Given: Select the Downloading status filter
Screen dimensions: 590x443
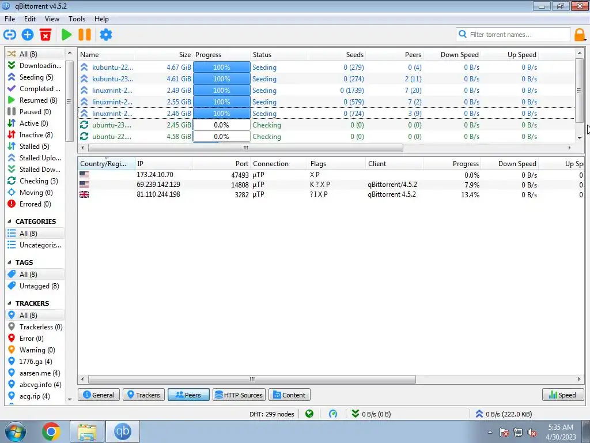Looking at the screenshot, I should pyautogui.click(x=35, y=66).
